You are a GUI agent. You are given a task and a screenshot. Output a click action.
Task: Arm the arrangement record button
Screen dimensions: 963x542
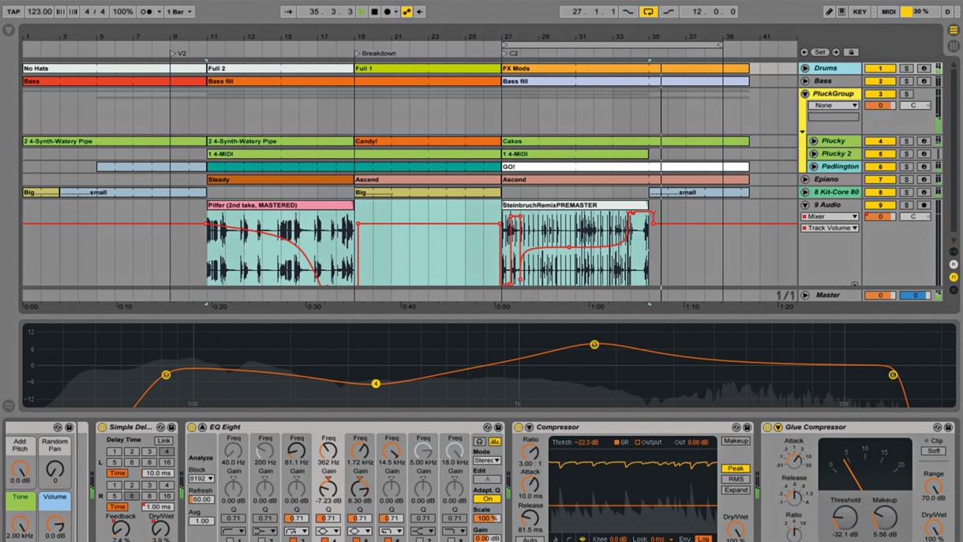(387, 12)
